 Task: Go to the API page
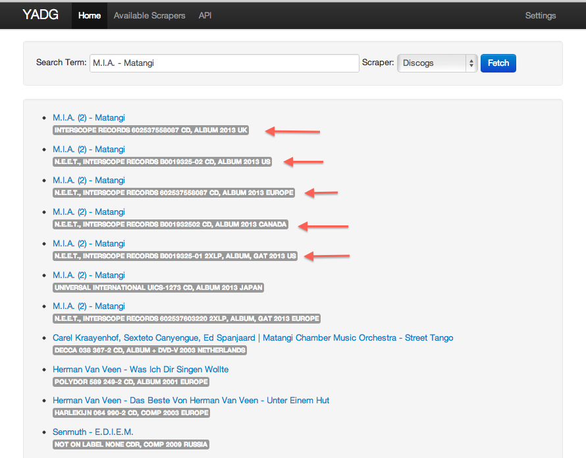(x=205, y=15)
